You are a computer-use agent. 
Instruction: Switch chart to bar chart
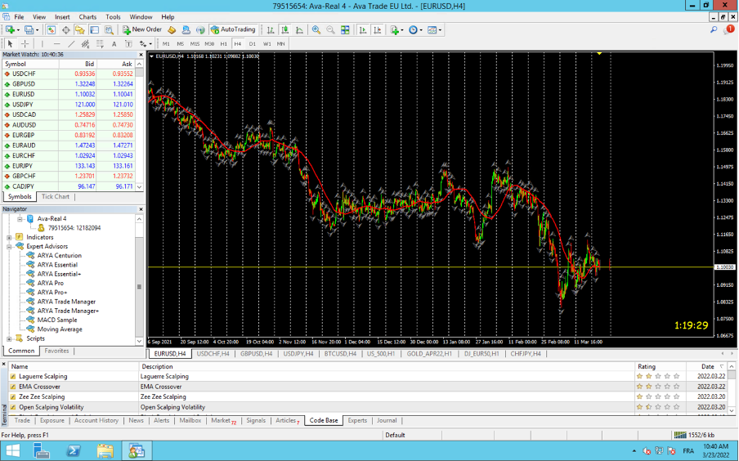tap(271, 29)
